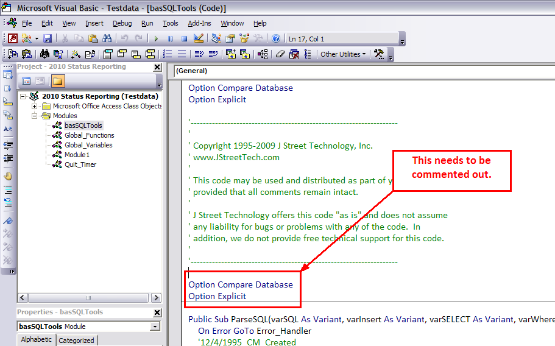Toggle Folders view in Project pane
555x346 pixels.
58,81
